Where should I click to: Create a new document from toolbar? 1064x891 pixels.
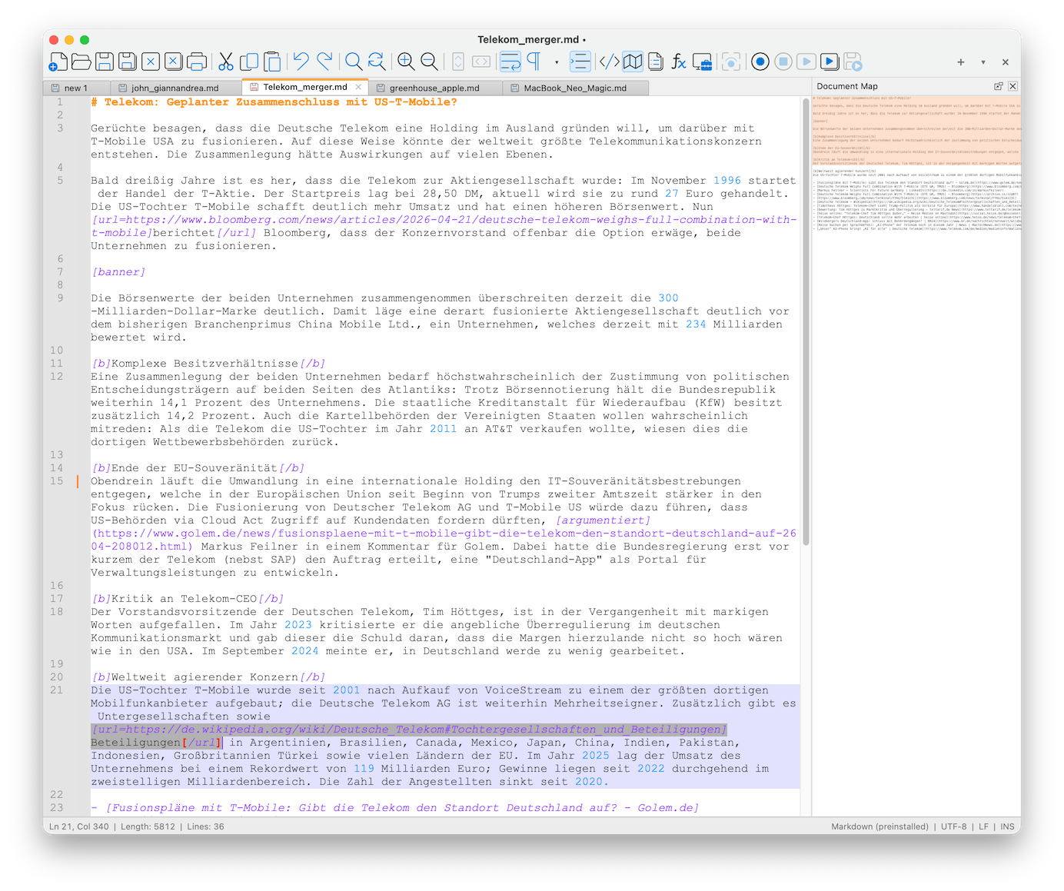pyautogui.click(x=58, y=62)
